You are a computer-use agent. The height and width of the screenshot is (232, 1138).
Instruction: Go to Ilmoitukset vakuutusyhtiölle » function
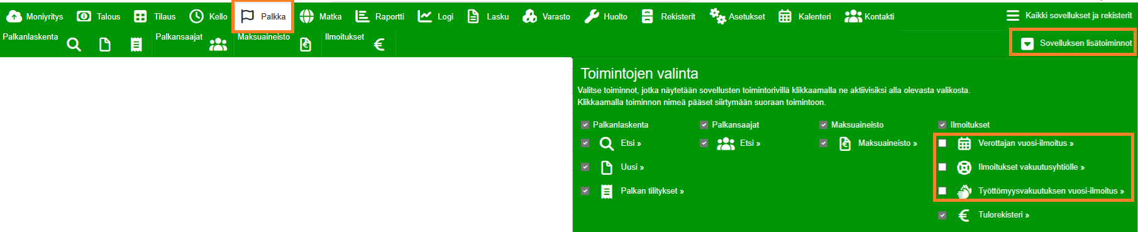[x=1031, y=167]
